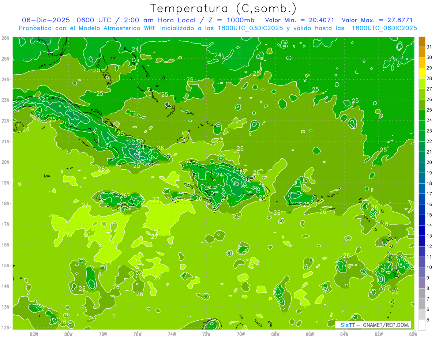Select the date text "06-Dic-2025"

[46, 20]
